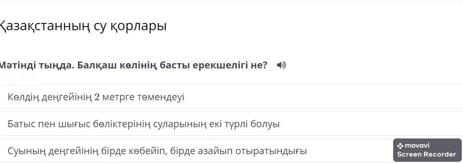Click the movavi Screen Recorder watermark
Viewport: 463px width, 163px height.
[427, 150]
